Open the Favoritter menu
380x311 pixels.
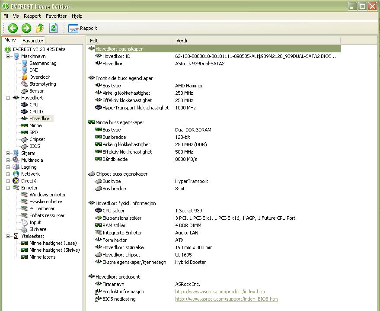coord(56,16)
